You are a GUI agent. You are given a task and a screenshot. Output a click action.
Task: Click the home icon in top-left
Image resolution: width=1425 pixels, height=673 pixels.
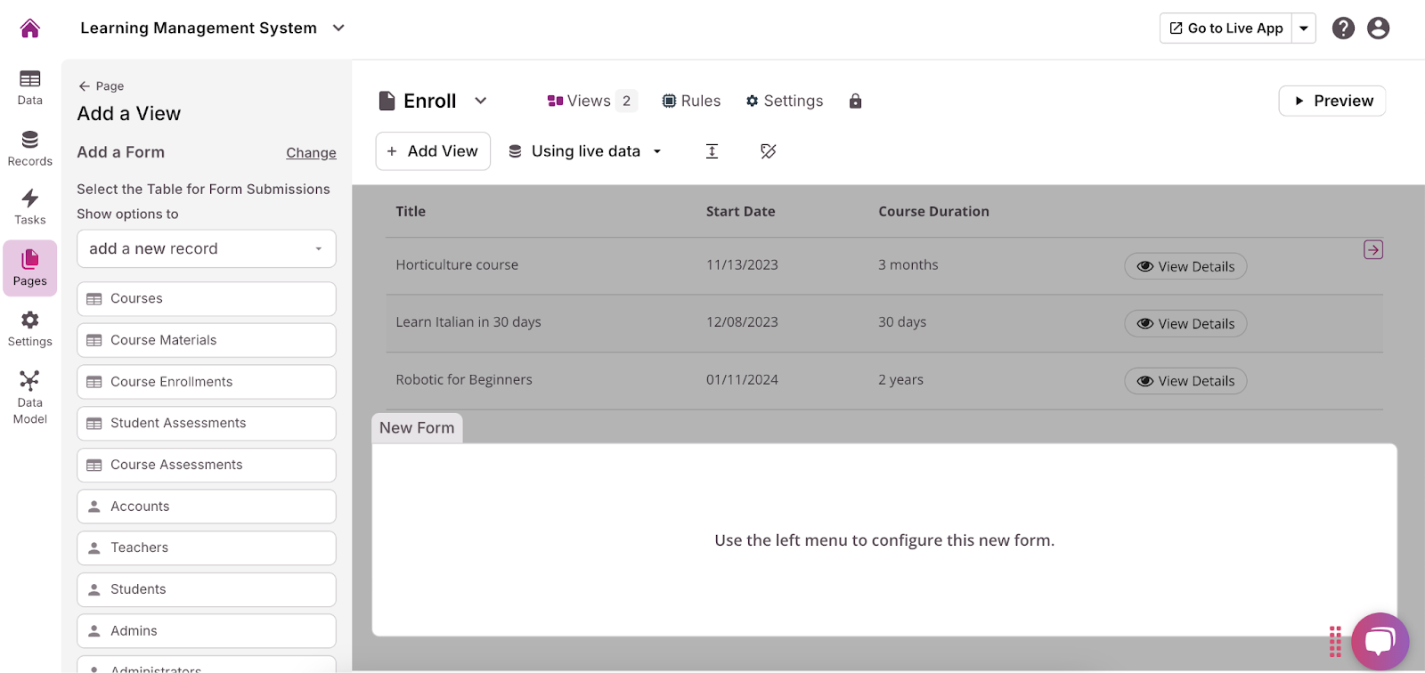29,28
